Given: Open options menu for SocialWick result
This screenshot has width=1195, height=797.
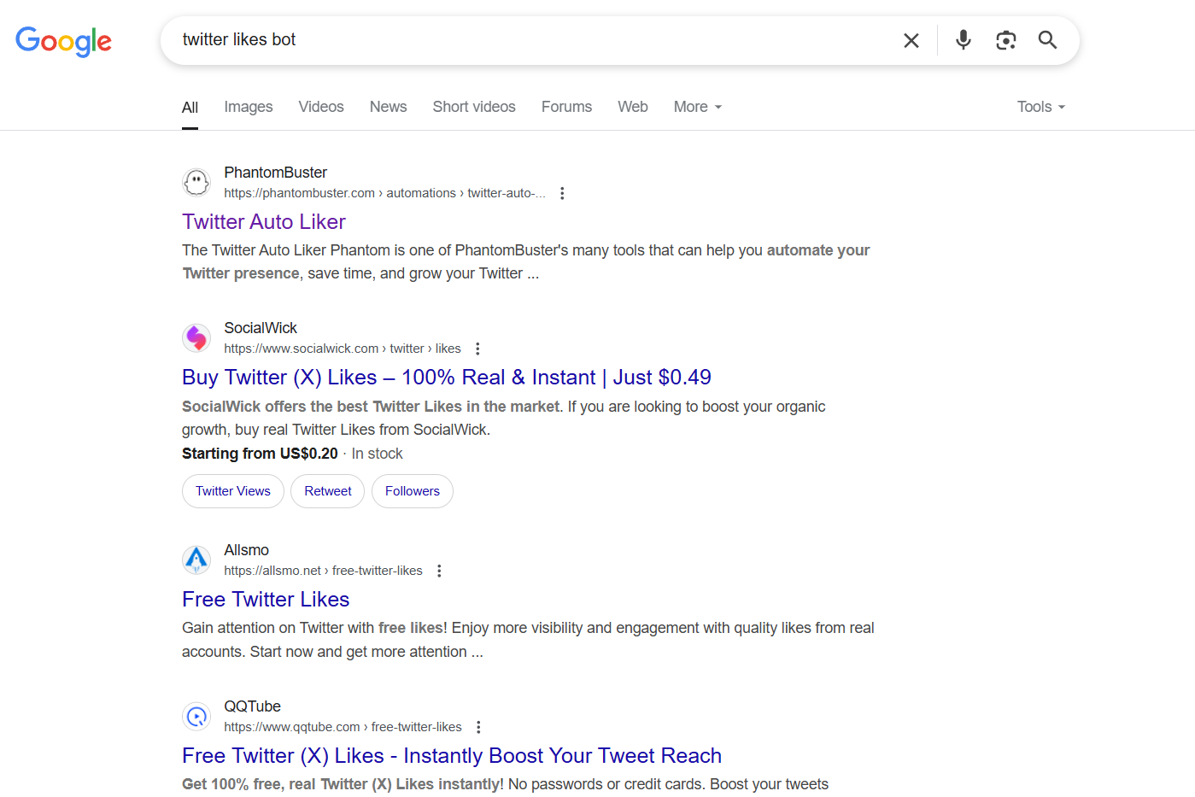Looking at the screenshot, I should tap(477, 349).
